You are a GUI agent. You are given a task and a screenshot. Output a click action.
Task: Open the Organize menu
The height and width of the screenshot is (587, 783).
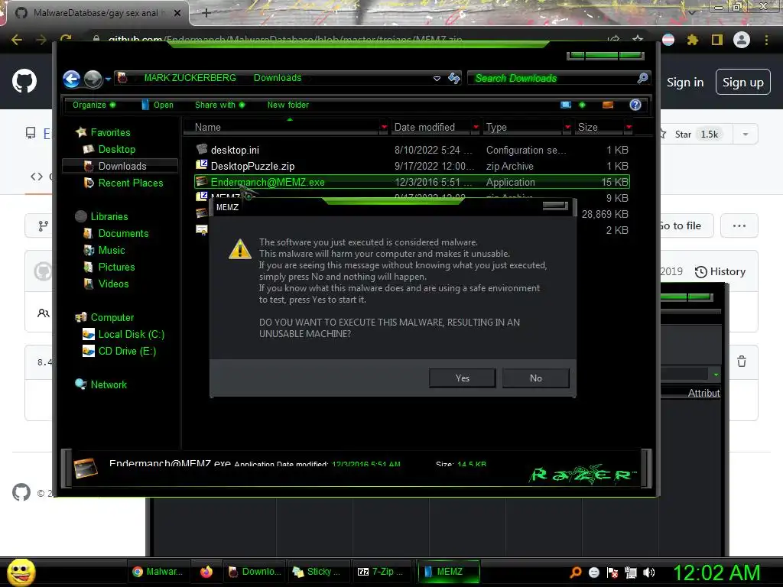pyautogui.click(x=94, y=105)
